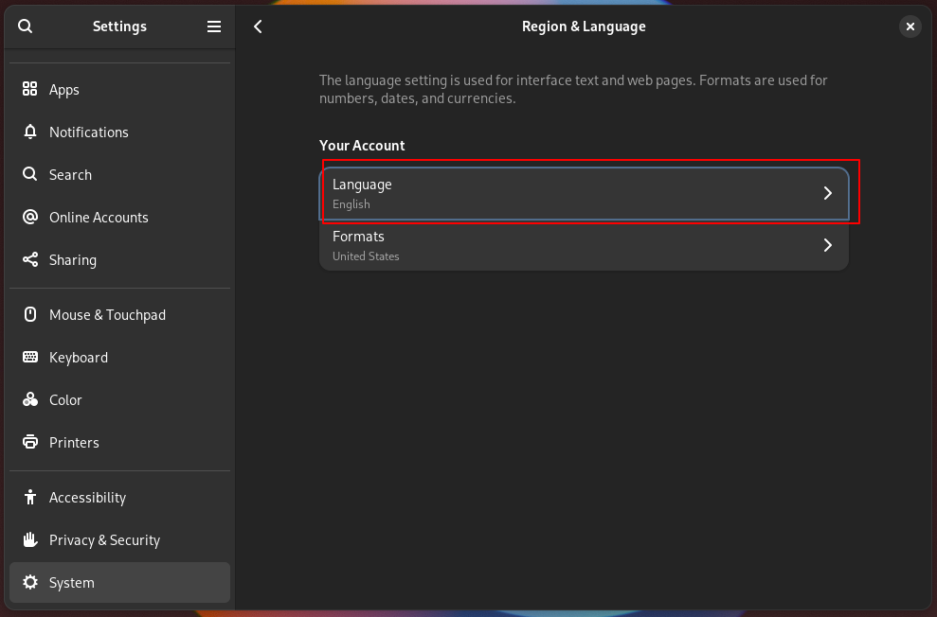This screenshot has height=617, width=937.
Task: Click the magnifier search icon in Settings header
Action: click(x=26, y=26)
